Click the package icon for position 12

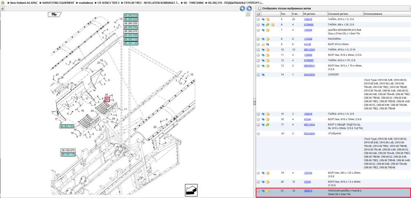click(x=268, y=60)
